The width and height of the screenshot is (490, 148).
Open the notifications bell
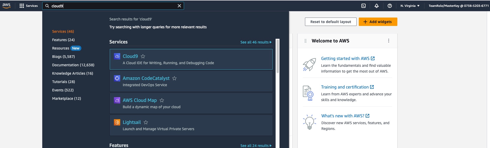[x=377, y=6]
